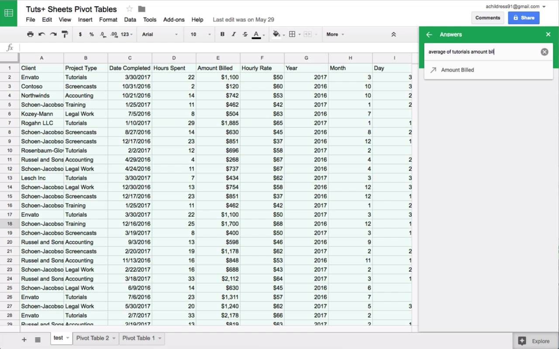Switch to Pivot Table 1 sheet
Screen dimensions: 559x349
click(138, 338)
